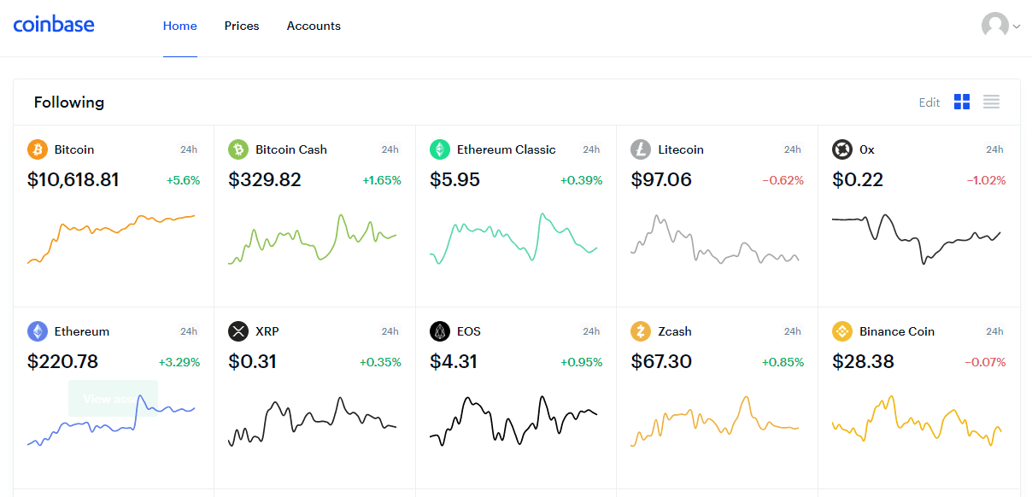Click the +5.6% Bitcoin change
Screen dimensions: 1032x497
click(182, 181)
